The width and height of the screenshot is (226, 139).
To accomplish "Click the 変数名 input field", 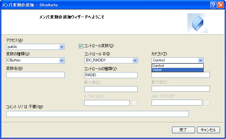I will point(35,75).
